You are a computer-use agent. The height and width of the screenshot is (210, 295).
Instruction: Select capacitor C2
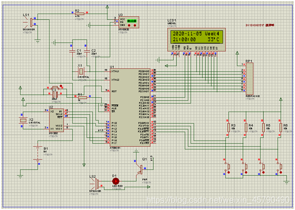pyautogui.click(x=87, y=51)
